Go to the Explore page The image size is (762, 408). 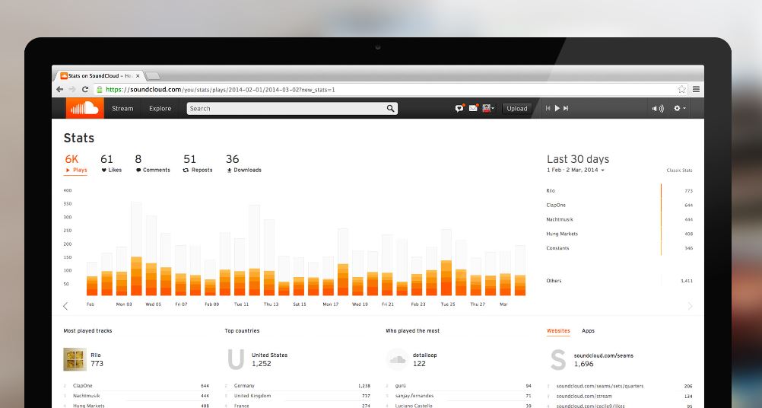(x=160, y=108)
